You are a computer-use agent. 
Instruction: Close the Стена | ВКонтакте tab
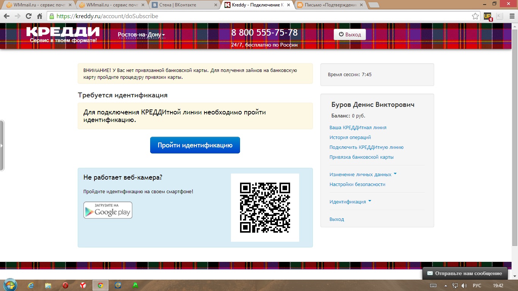(x=215, y=5)
